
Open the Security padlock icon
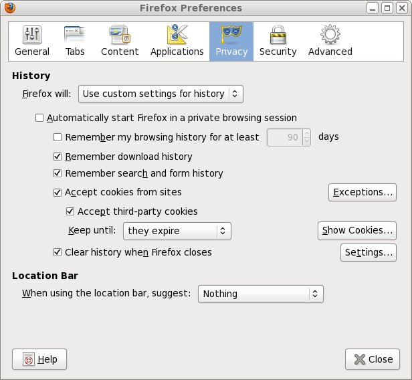pyautogui.click(x=278, y=34)
